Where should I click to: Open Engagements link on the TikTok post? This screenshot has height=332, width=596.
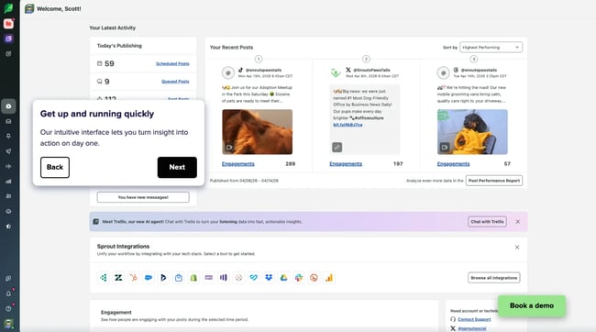coord(238,164)
